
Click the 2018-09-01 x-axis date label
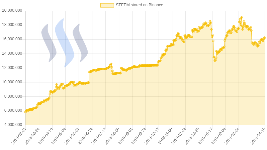[x=125, y=136]
